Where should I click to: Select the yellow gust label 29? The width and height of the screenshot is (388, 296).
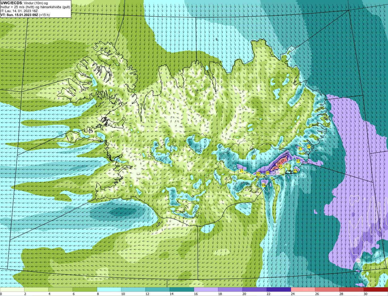coord(295,171)
